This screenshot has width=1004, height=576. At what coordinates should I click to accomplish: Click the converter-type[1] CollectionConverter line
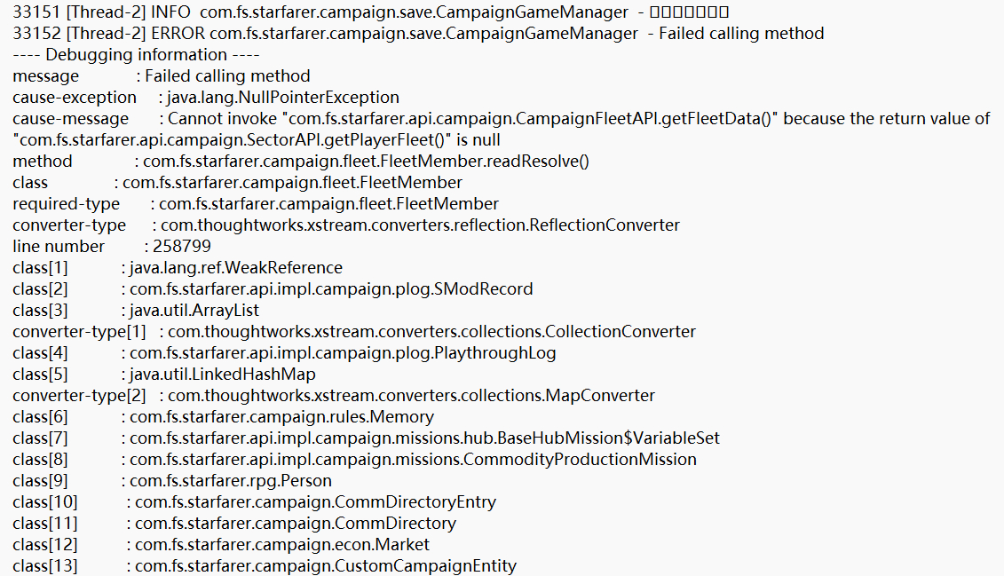(431, 332)
